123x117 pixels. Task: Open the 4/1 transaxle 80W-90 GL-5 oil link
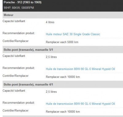point(80,104)
